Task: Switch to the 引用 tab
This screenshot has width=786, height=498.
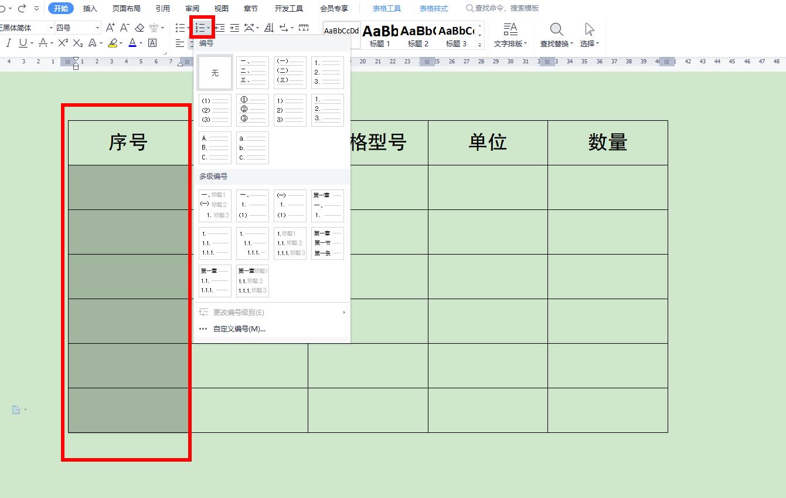Action: 163,8
